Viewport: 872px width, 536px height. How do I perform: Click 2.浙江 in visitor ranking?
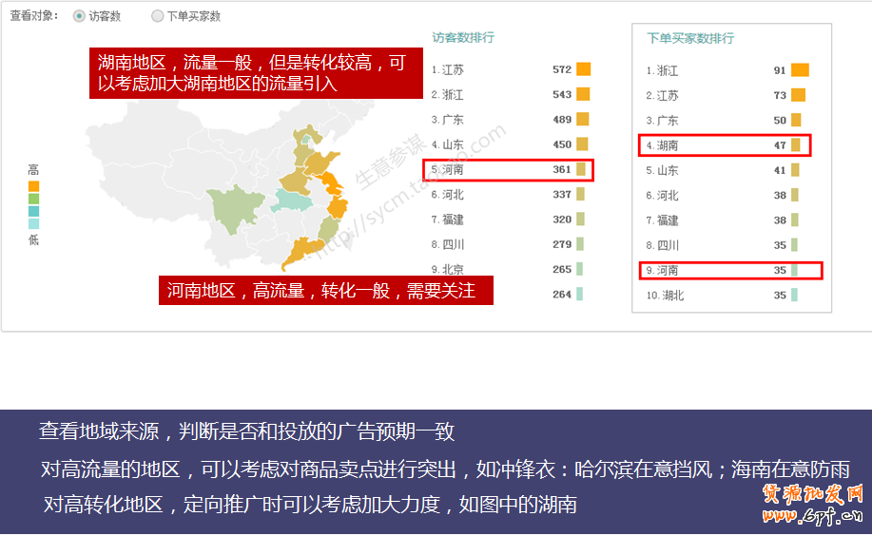447,94
